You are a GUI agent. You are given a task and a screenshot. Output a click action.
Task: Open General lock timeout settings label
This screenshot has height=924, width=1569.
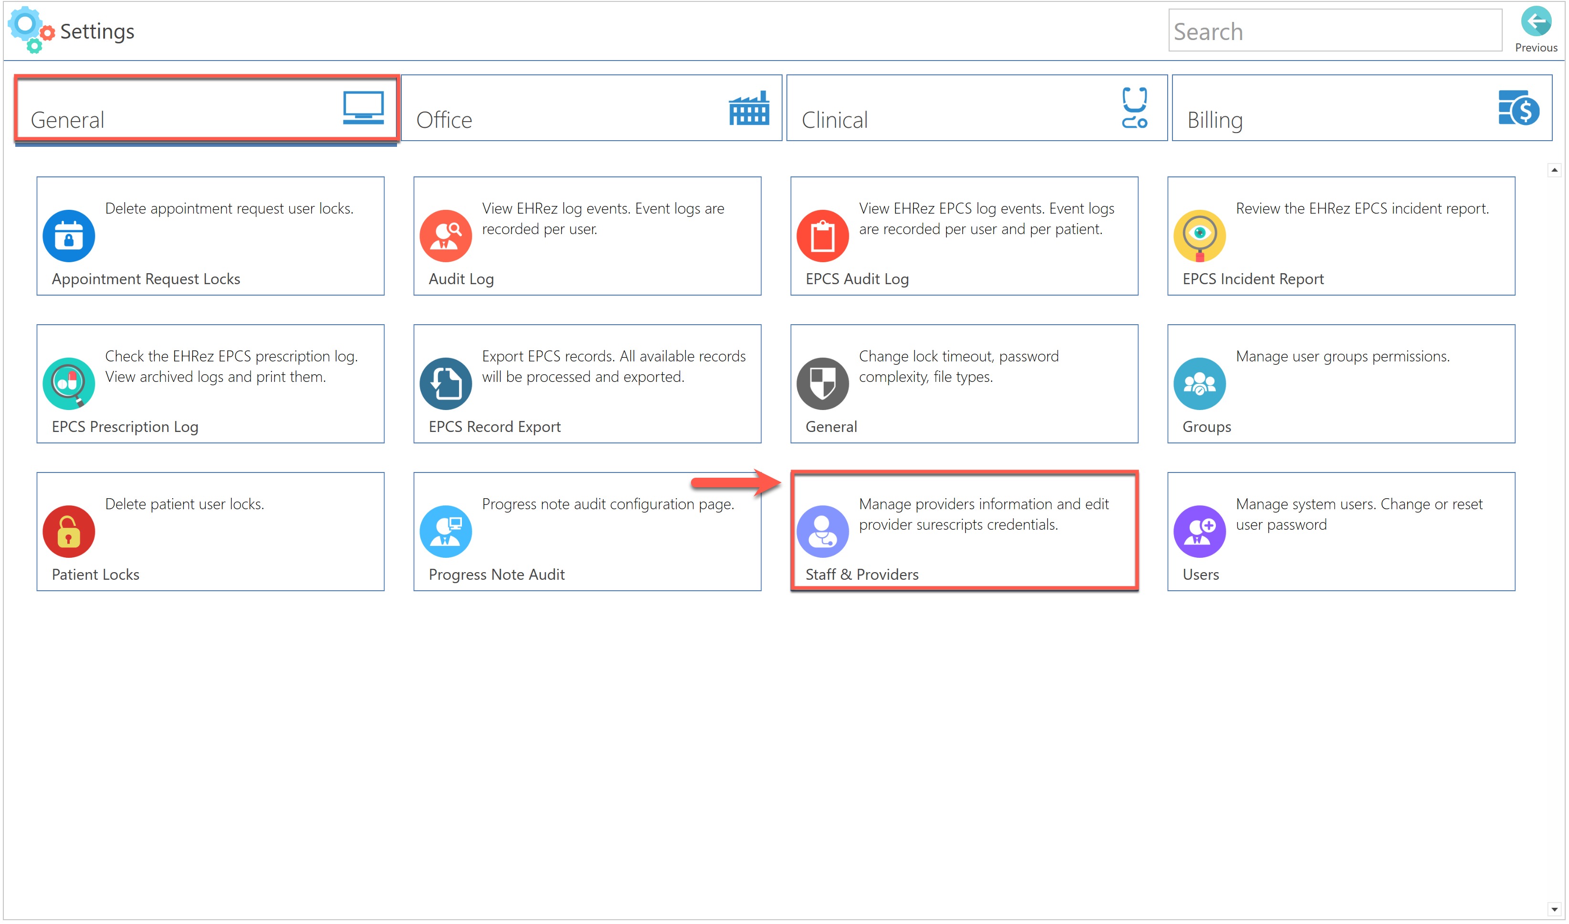(x=831, y=427)
